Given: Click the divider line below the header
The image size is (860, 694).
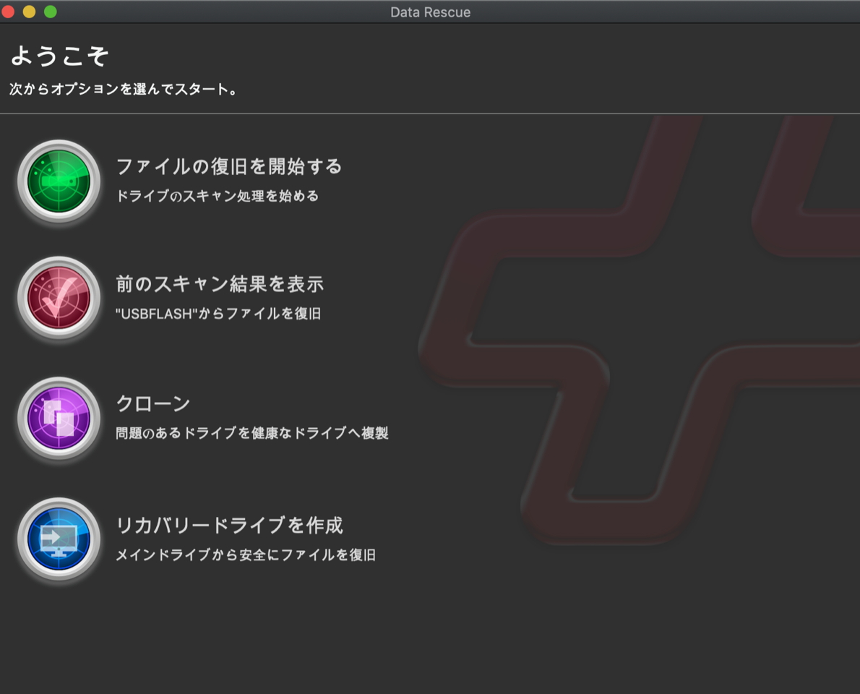Looking at the screenshot, I should pyautogui.click(x=430, y=113).
